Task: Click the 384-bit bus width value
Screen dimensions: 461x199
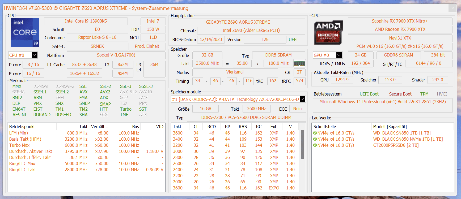Action: coord(438,55)
